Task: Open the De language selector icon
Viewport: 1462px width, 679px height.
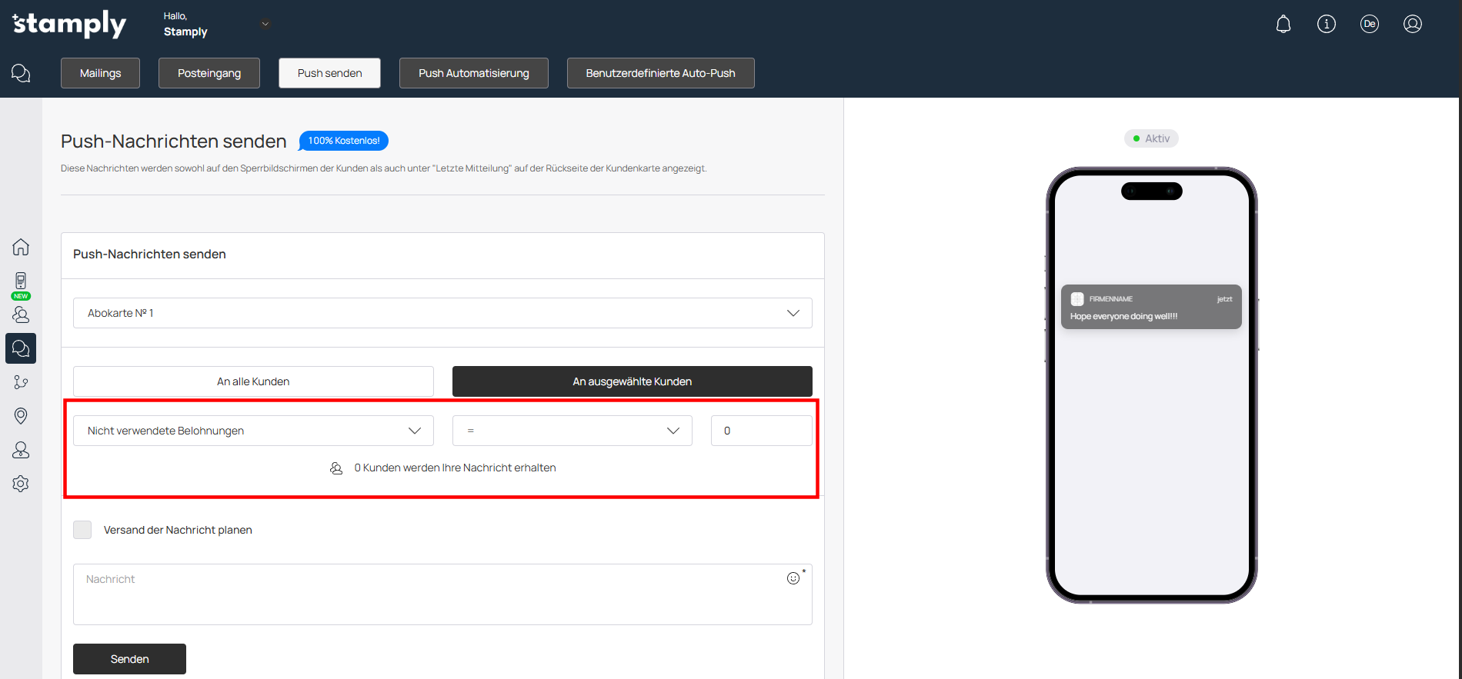Action: pyautogui.click(x=1369, y=25)
